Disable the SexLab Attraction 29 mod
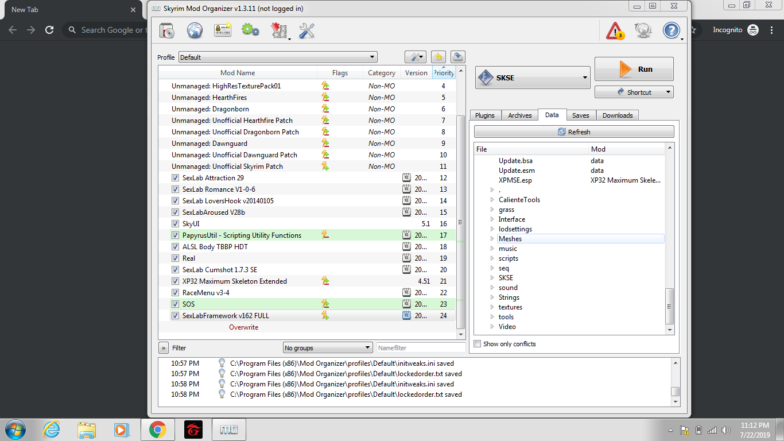 click(x=176, y=177)
